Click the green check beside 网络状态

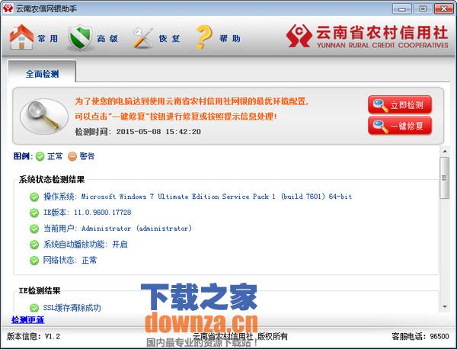pos(34,261)
